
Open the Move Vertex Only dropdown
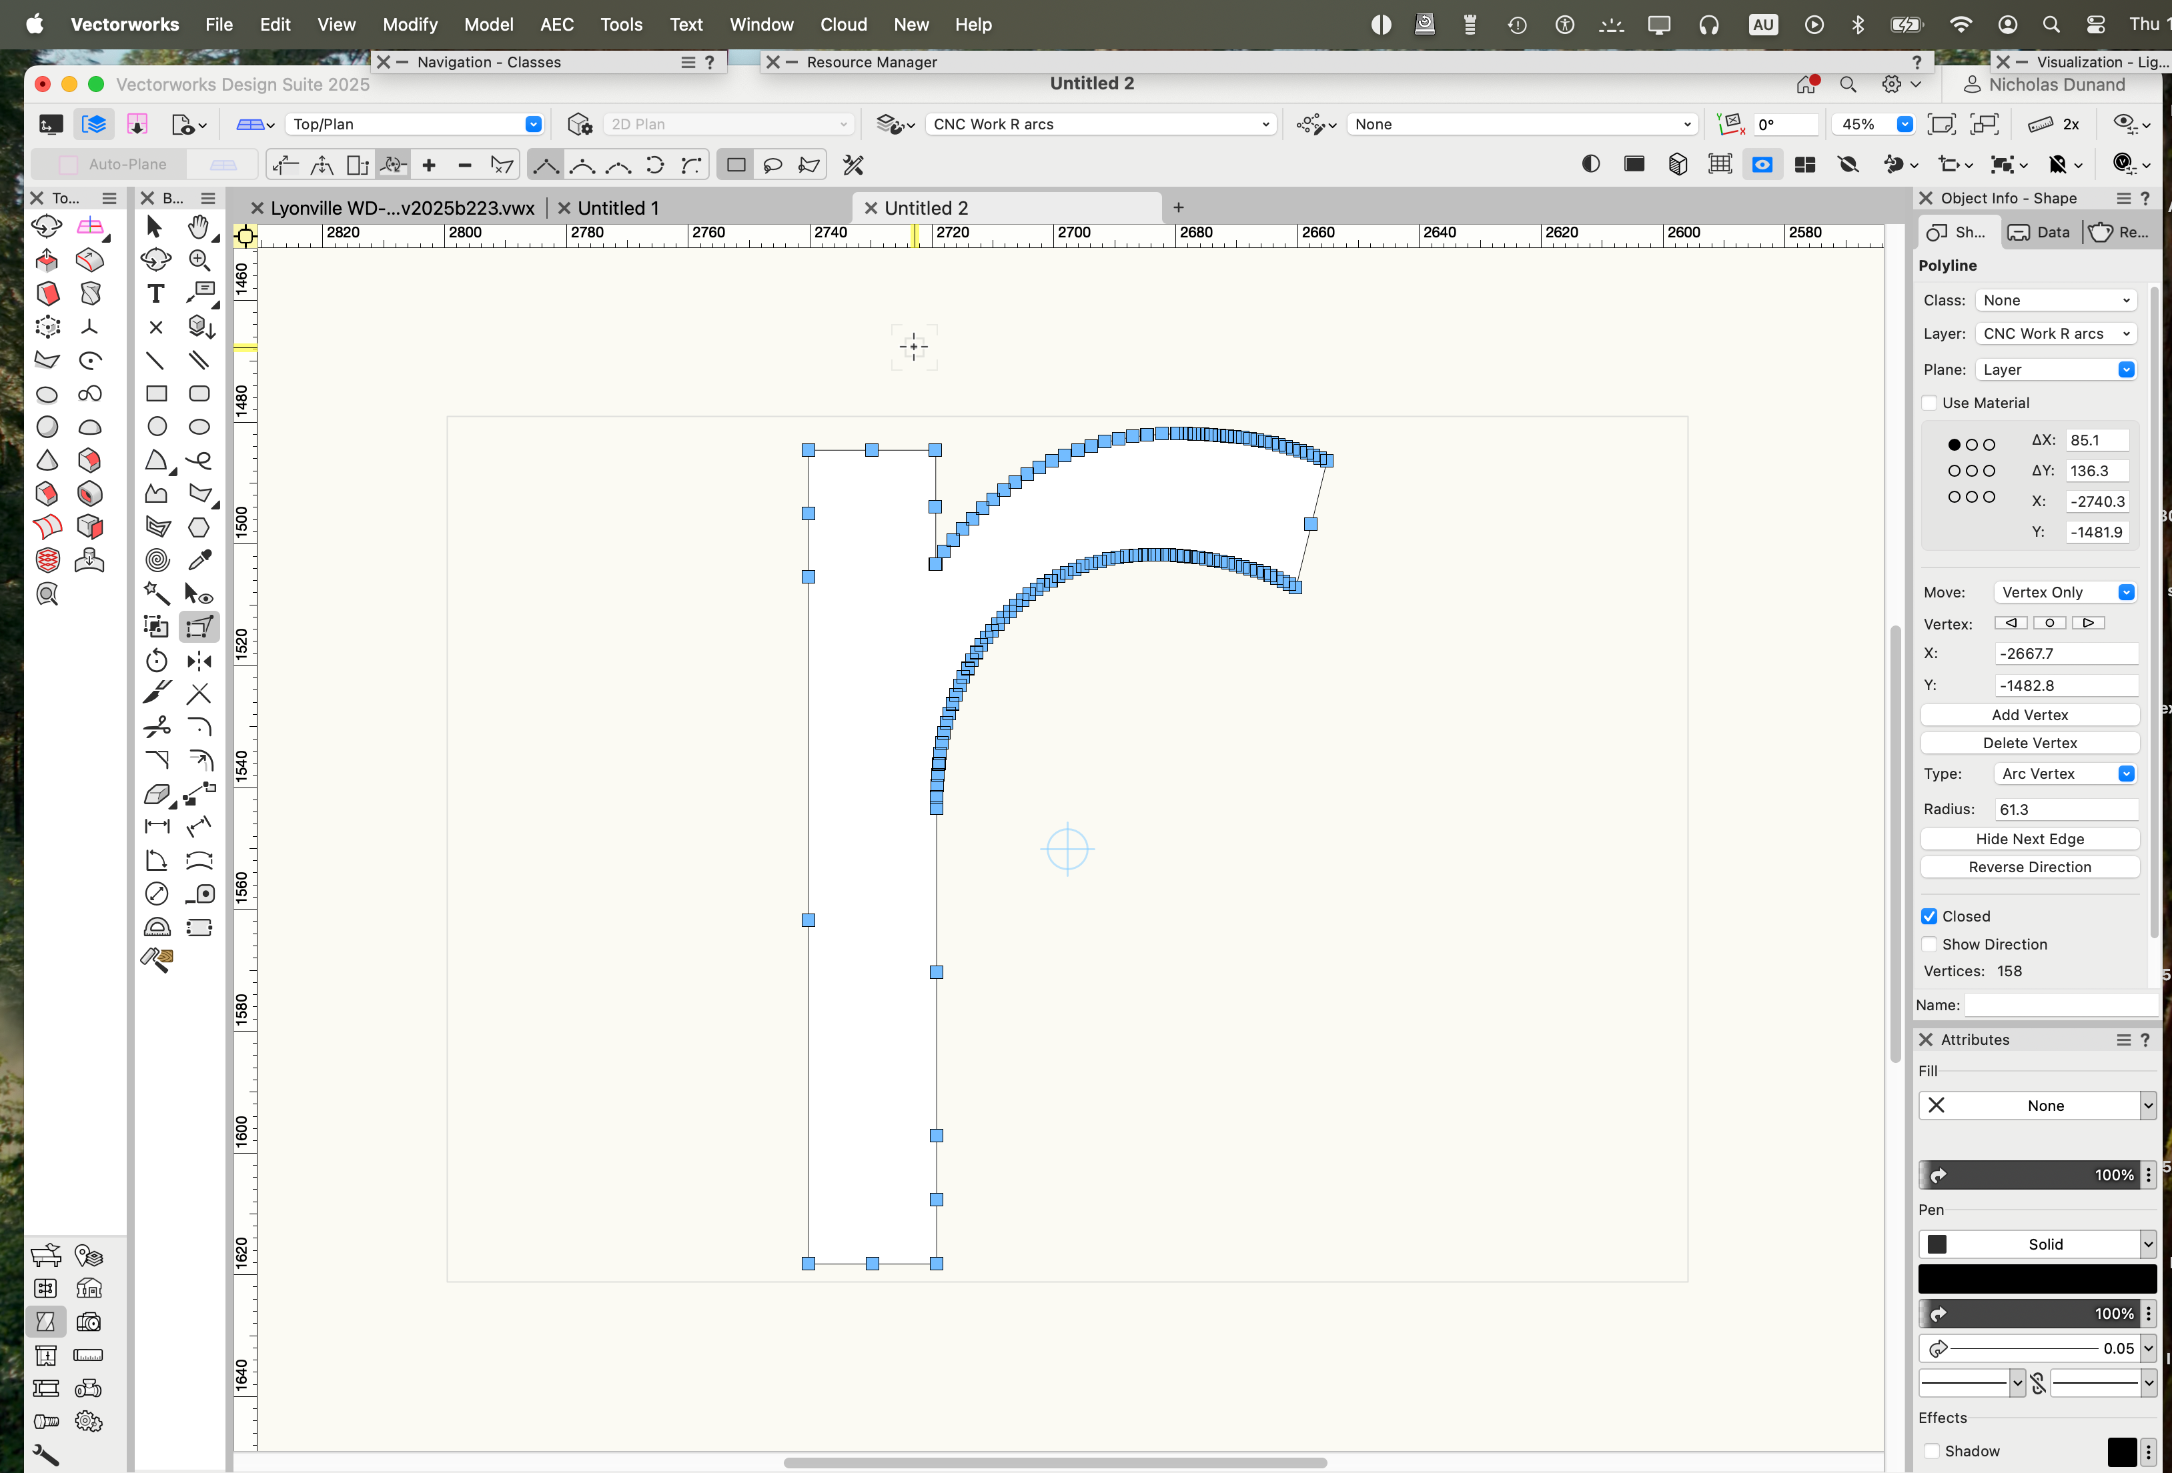pyautogui.click(x=2067, y=592)
